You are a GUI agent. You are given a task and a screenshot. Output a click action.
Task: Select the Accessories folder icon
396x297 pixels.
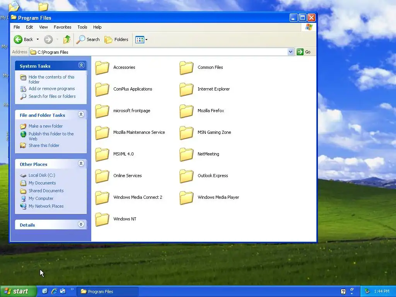pos(102,68)
